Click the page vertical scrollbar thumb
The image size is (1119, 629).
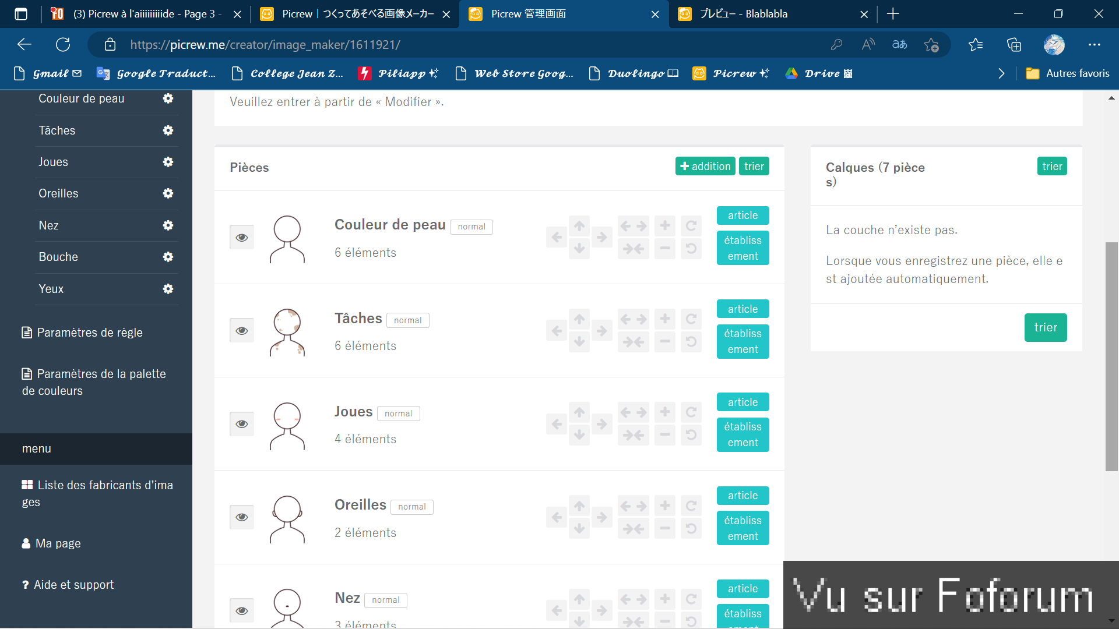[x=1111, y=356]
